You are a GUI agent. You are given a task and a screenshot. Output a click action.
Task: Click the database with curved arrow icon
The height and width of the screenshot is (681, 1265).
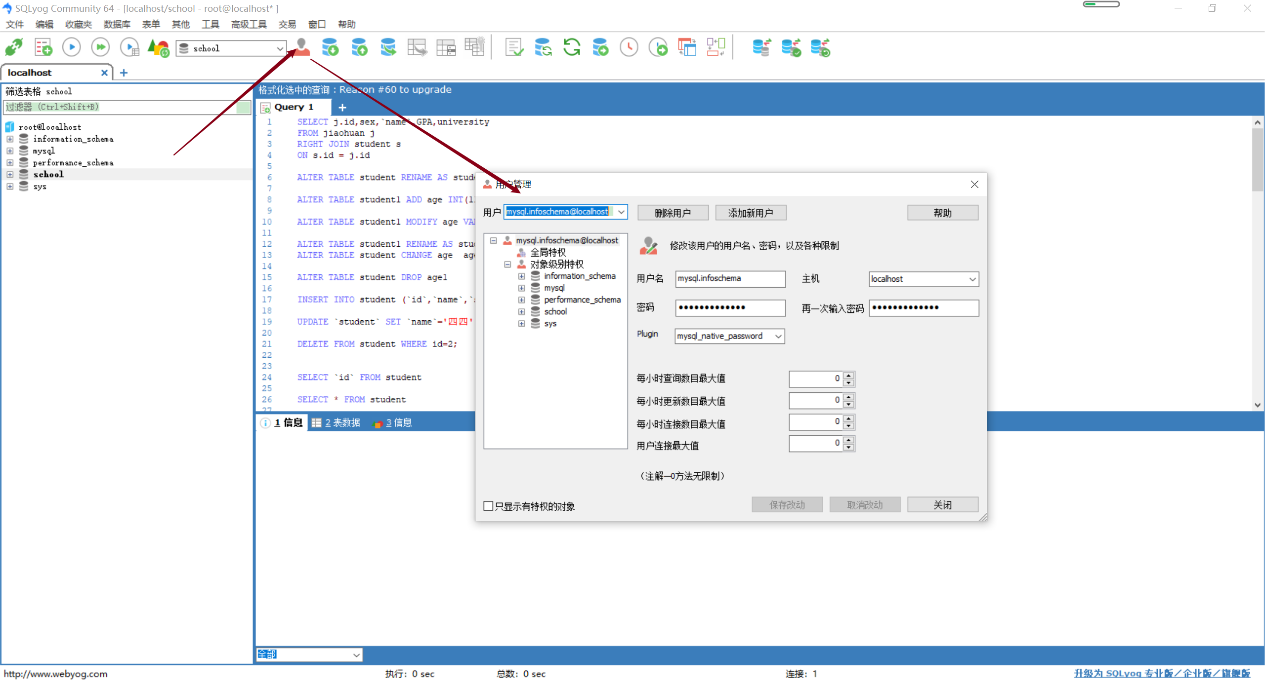(x=388, y=48)
